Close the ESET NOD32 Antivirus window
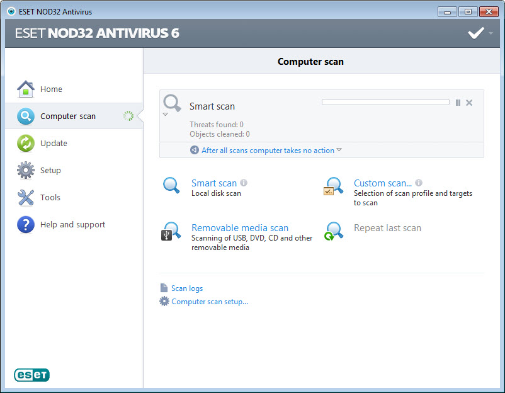The image size is (505, 393). pyautogui.click(x=489, y=12)
